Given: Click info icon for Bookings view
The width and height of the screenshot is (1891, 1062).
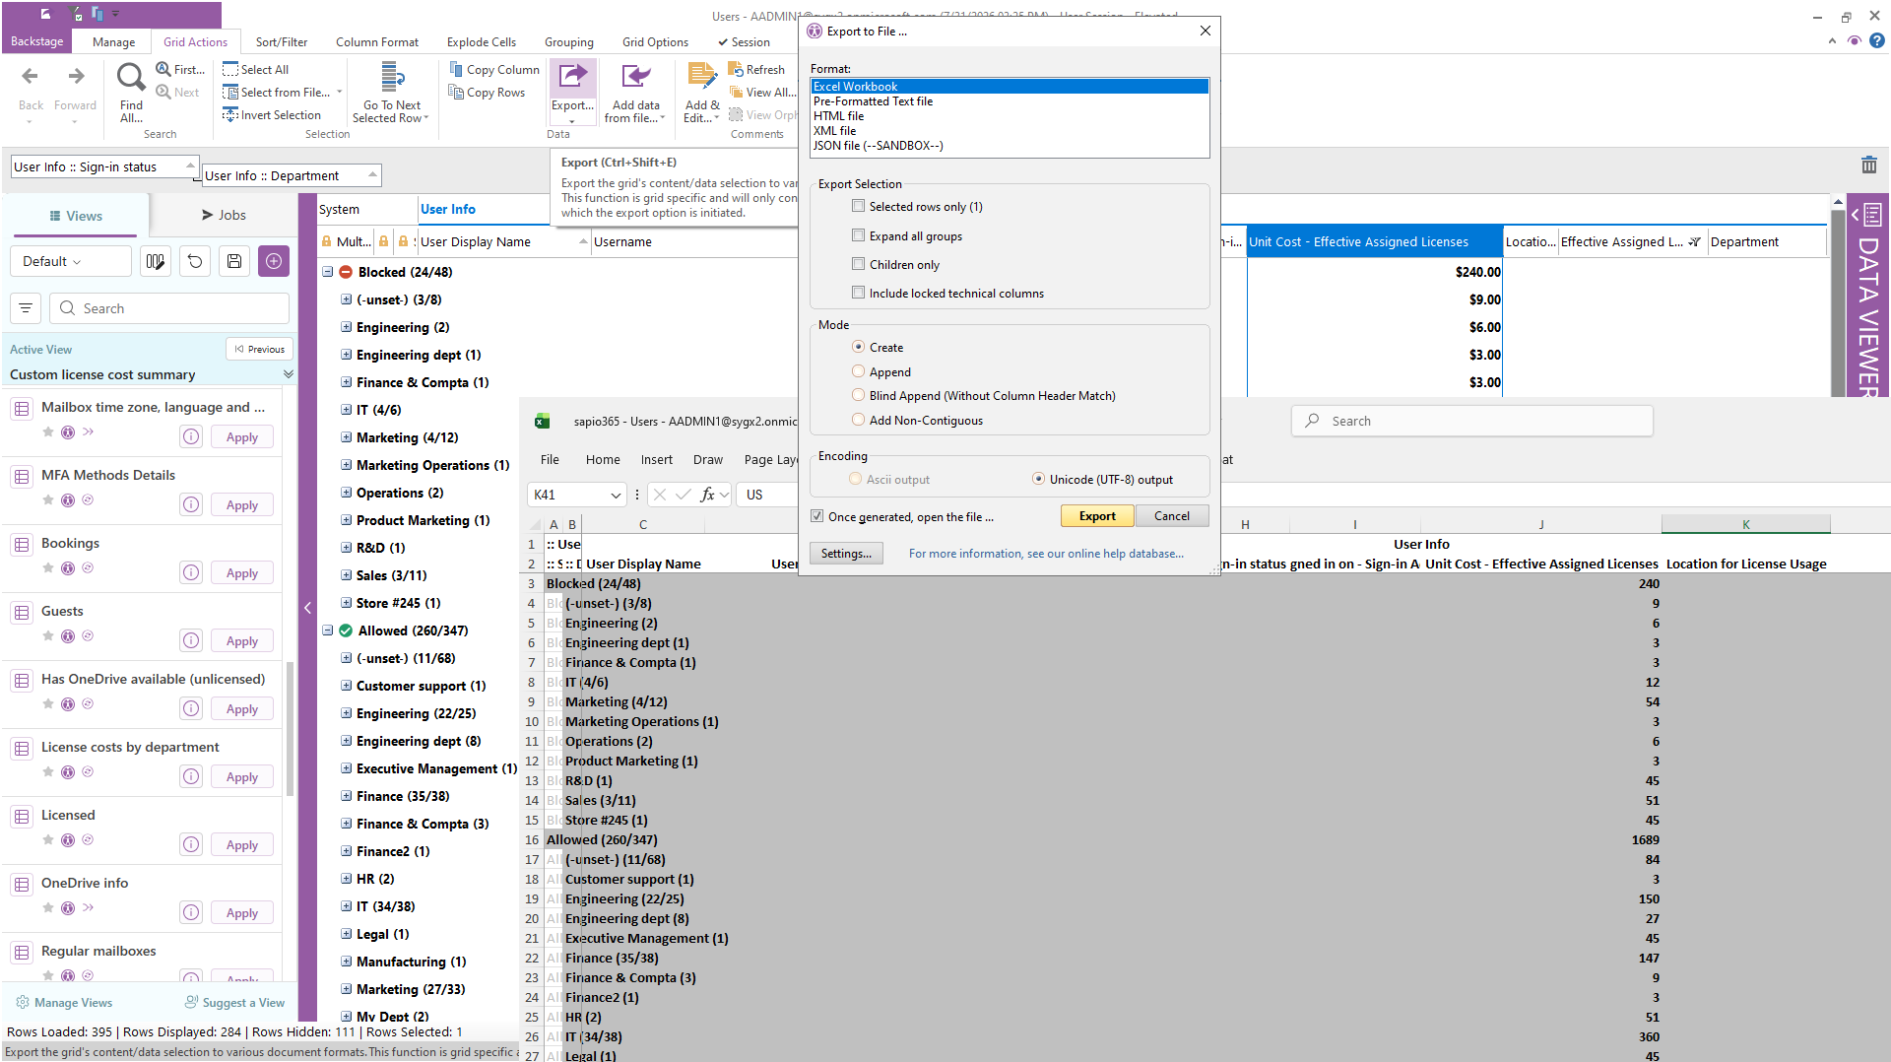Looking at the screenshot, I should [x=191, y=573].
